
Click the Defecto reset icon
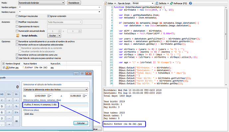(157, 3)
